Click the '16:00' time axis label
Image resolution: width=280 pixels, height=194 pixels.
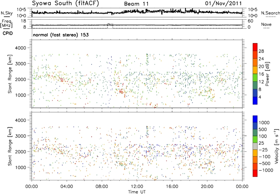pos(172,187)
